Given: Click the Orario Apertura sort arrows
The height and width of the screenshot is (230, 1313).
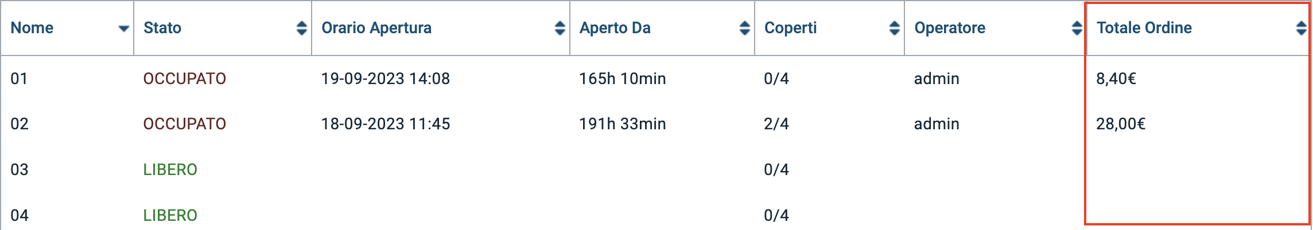Looking at the screenshot, I should (560, 28).
